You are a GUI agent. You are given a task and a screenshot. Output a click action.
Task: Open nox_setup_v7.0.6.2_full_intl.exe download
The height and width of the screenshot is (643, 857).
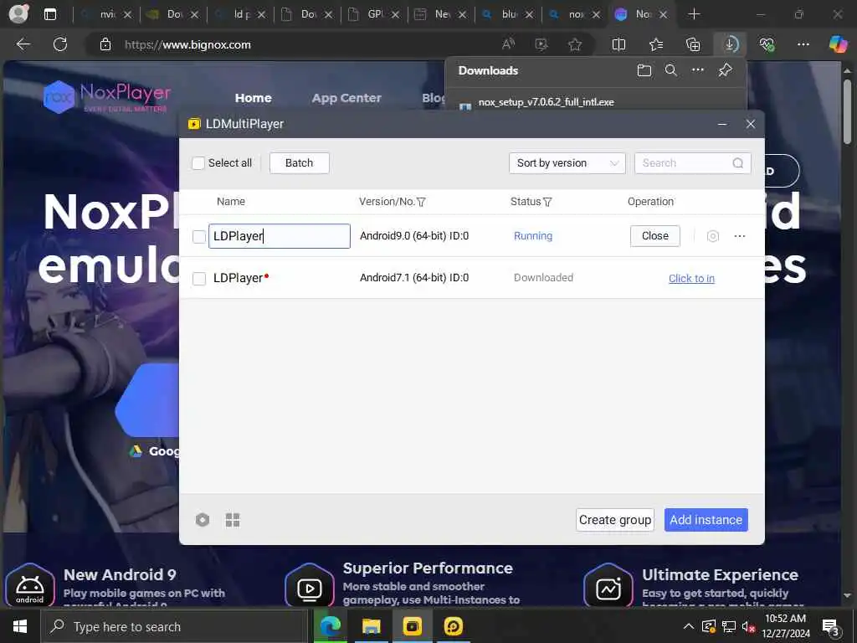[x=546, y=102]
